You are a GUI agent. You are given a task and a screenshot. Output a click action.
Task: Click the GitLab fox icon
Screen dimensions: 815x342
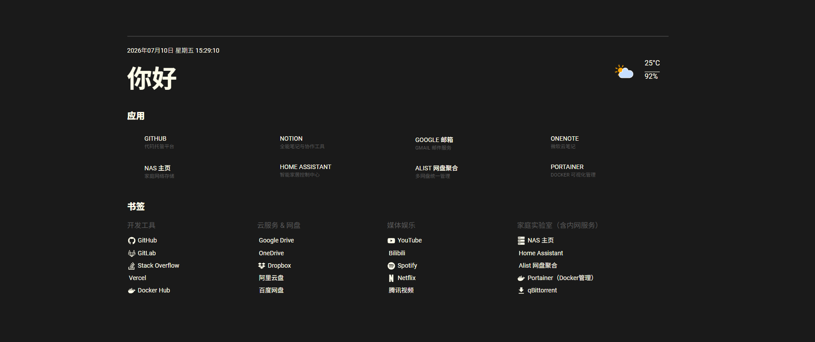click(132, 253)
